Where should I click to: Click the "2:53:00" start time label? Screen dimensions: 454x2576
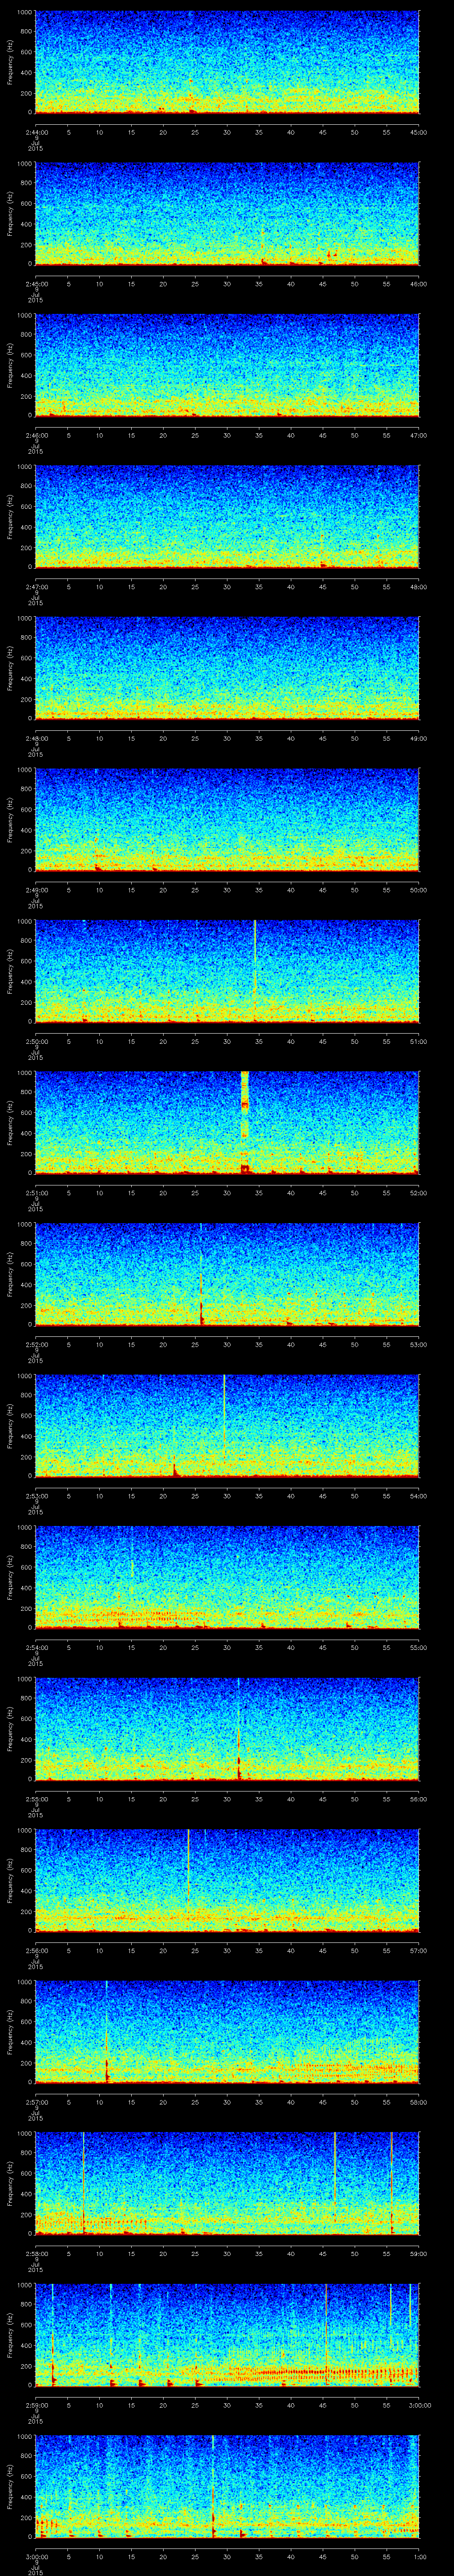[x=36, y=1496]
